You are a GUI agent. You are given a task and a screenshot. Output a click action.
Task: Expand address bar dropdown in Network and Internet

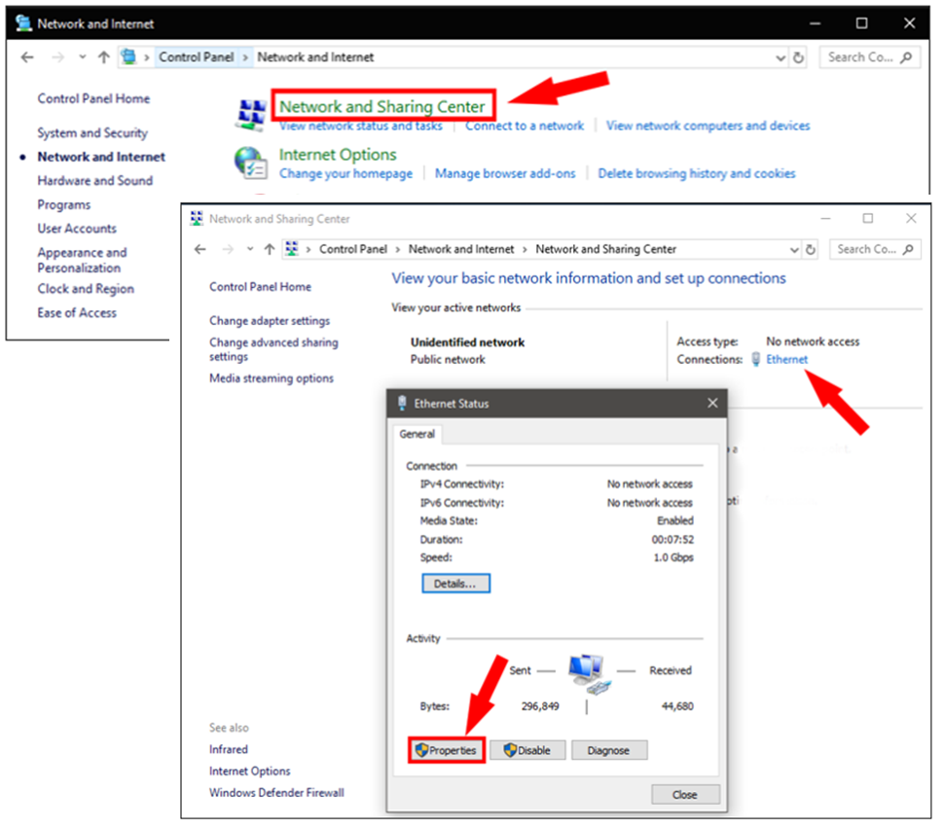[781, 57]
